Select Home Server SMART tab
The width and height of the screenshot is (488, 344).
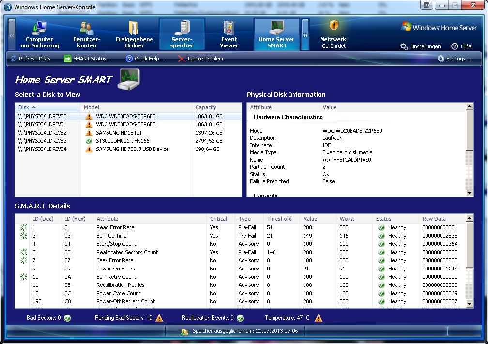[277, 34]
